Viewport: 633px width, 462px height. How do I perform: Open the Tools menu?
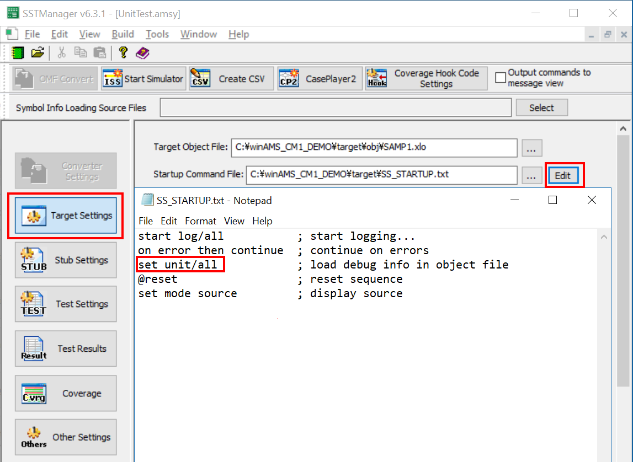click(x=157, y=34)
